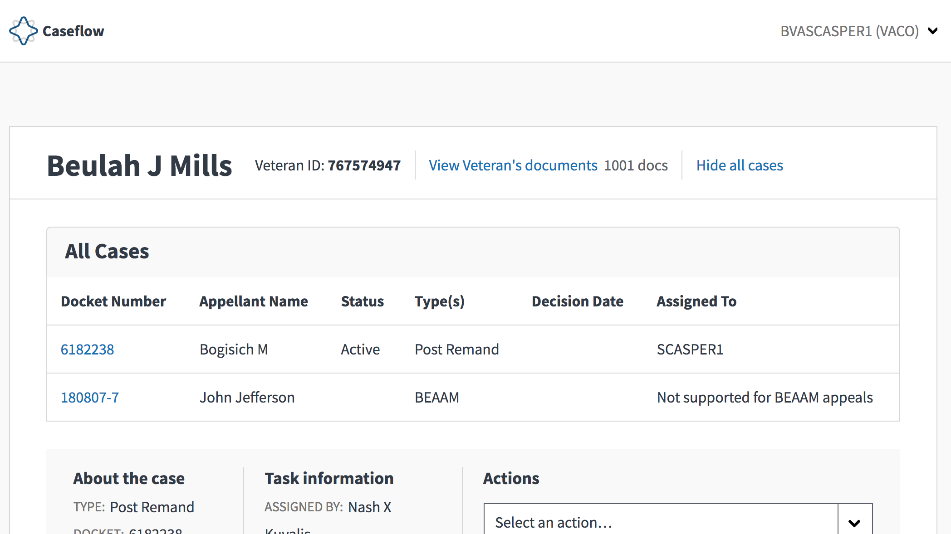Viewport: 951px width, 534px height.
Task: Open View Veteran's documents link
Action: [x=513, y=165]
